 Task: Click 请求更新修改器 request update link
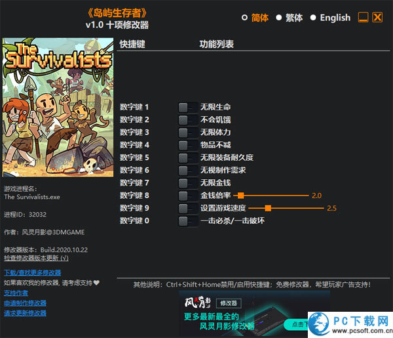click(x=25, y=313)
